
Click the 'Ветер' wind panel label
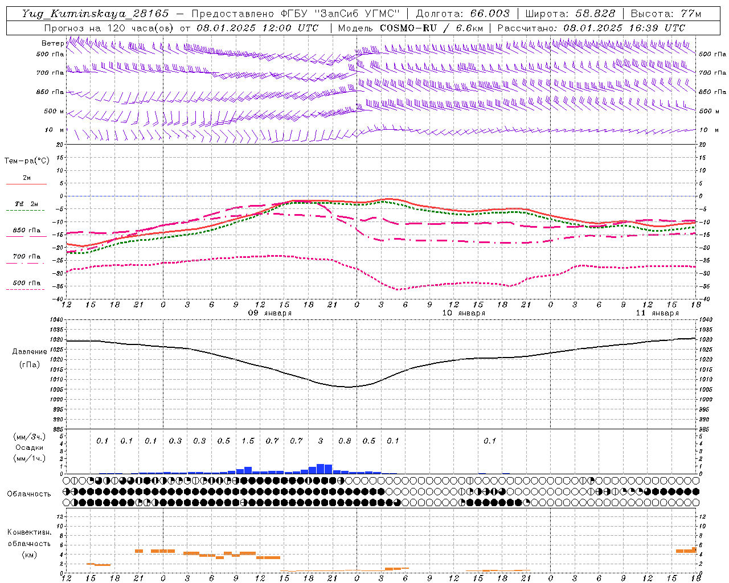tap(52, 43)
